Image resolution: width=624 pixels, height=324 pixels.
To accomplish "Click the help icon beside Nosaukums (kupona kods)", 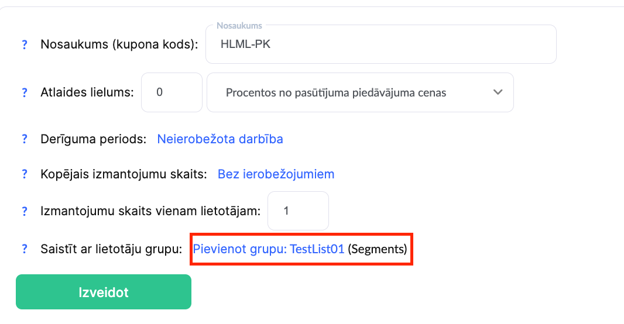I will (x=25, y=44).
